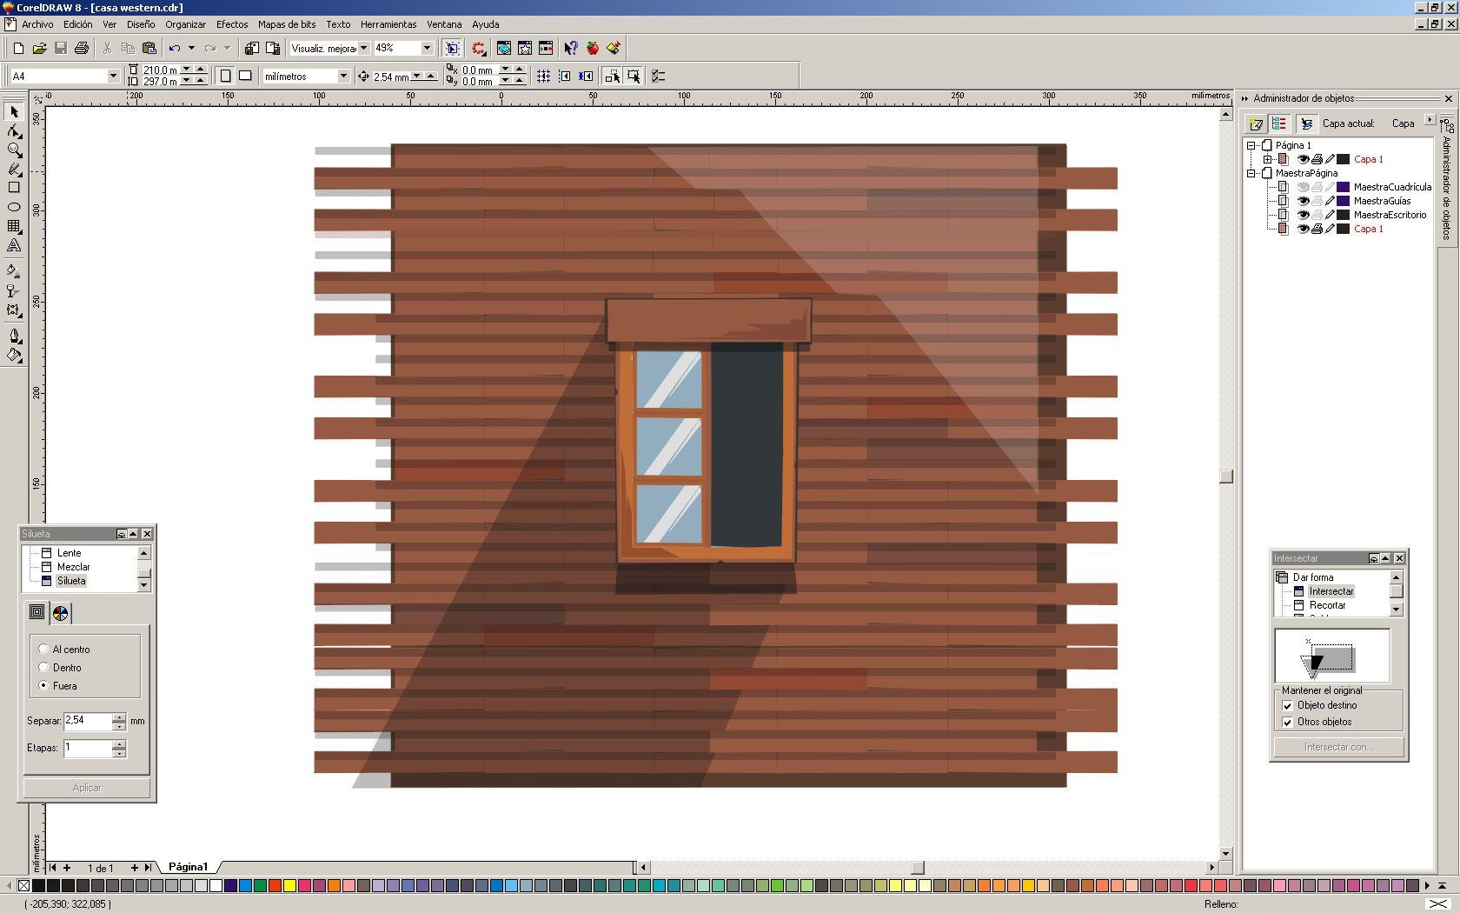Click the Separar value input field
Image resolution: width=1460 pixels, height=913 pixels.
[87, 721]
